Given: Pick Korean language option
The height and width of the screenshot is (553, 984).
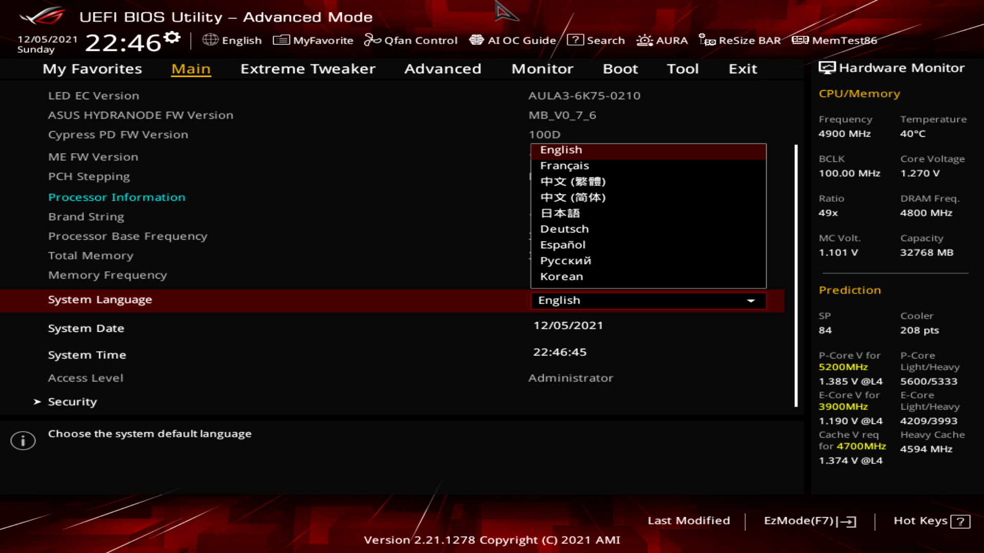Looking at the screenshot, I should [561, 276].
